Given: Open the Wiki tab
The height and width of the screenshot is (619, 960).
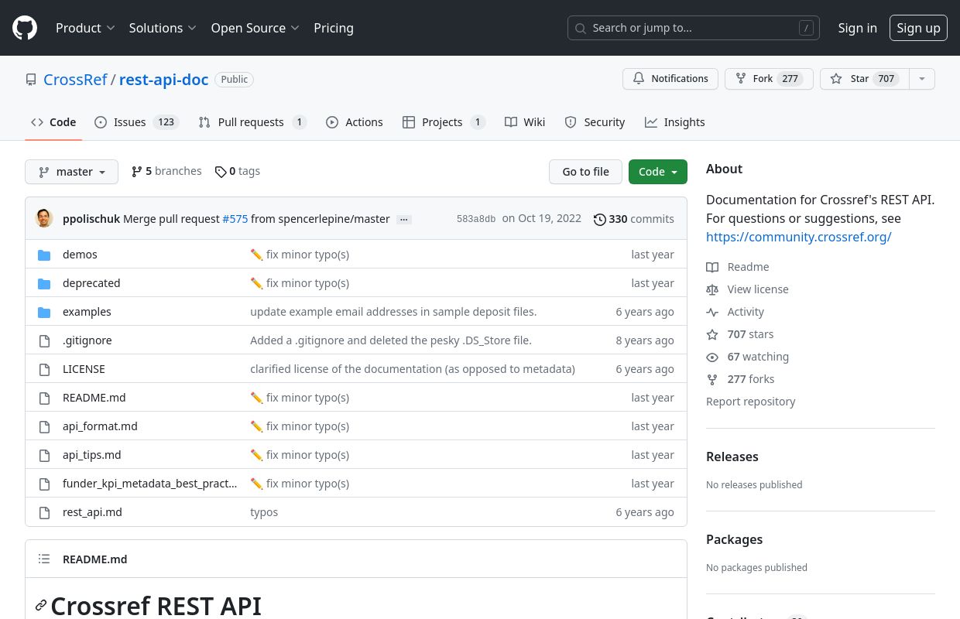Looking at the screenshot, I should tap(525, 122).
